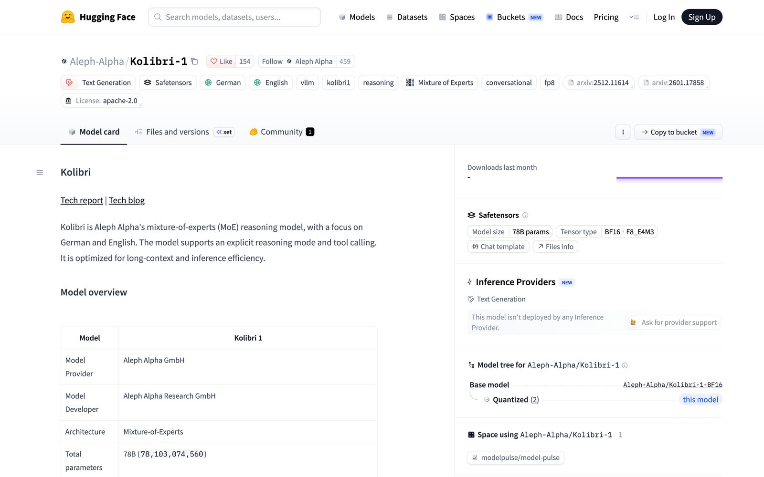Open the Pricing page
This screenshot has height=477, width=764.
coord(606,17)
